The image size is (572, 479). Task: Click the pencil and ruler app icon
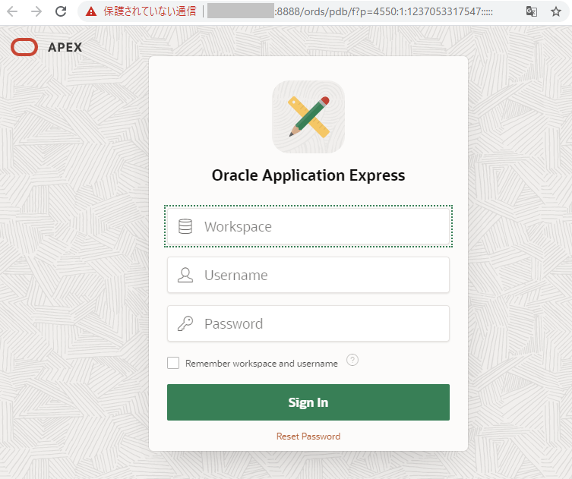coord(308,117)
